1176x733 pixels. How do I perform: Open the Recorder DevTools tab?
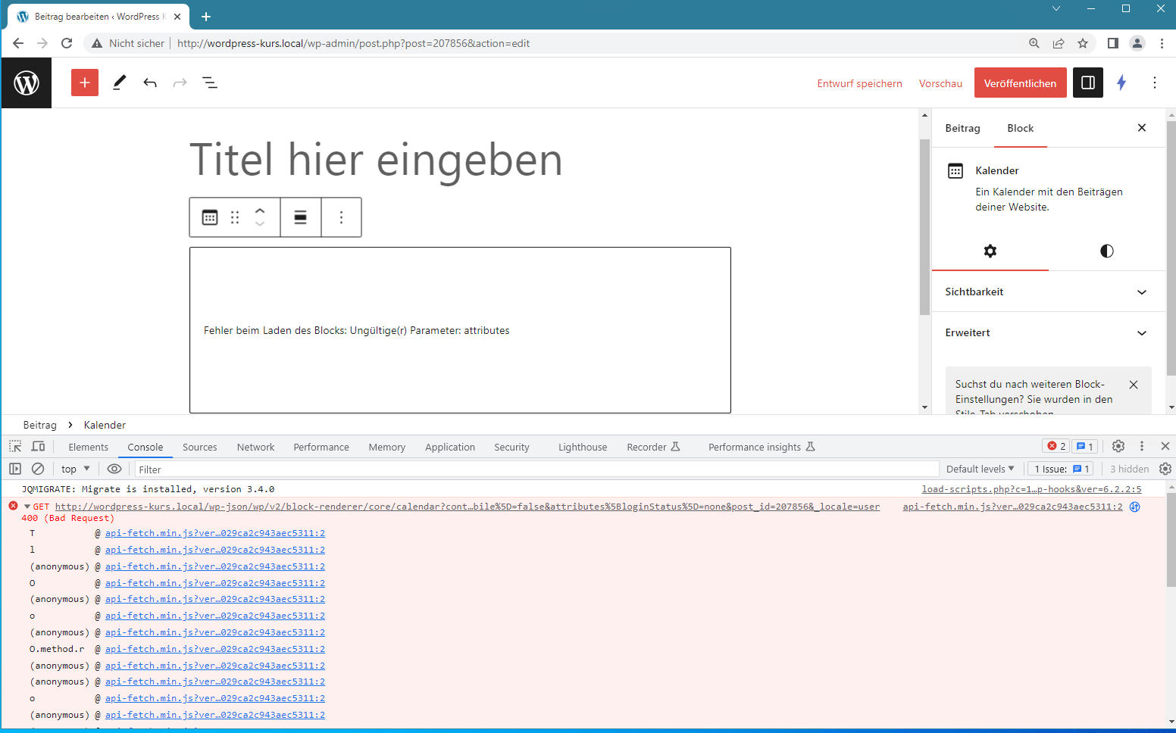(653, 447)
